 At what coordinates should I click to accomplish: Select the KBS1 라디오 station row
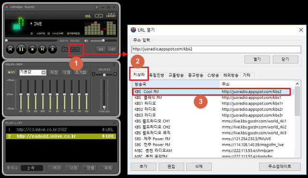214,103
